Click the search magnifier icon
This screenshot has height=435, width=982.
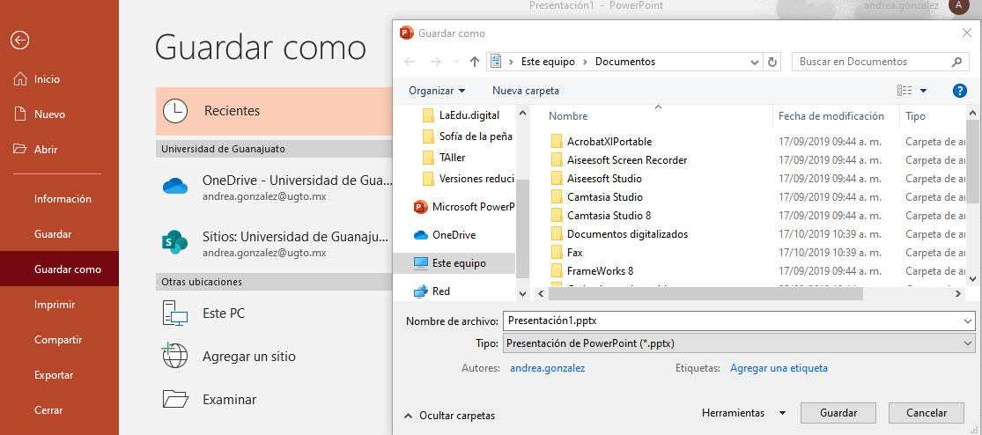[x=956, y=62]
